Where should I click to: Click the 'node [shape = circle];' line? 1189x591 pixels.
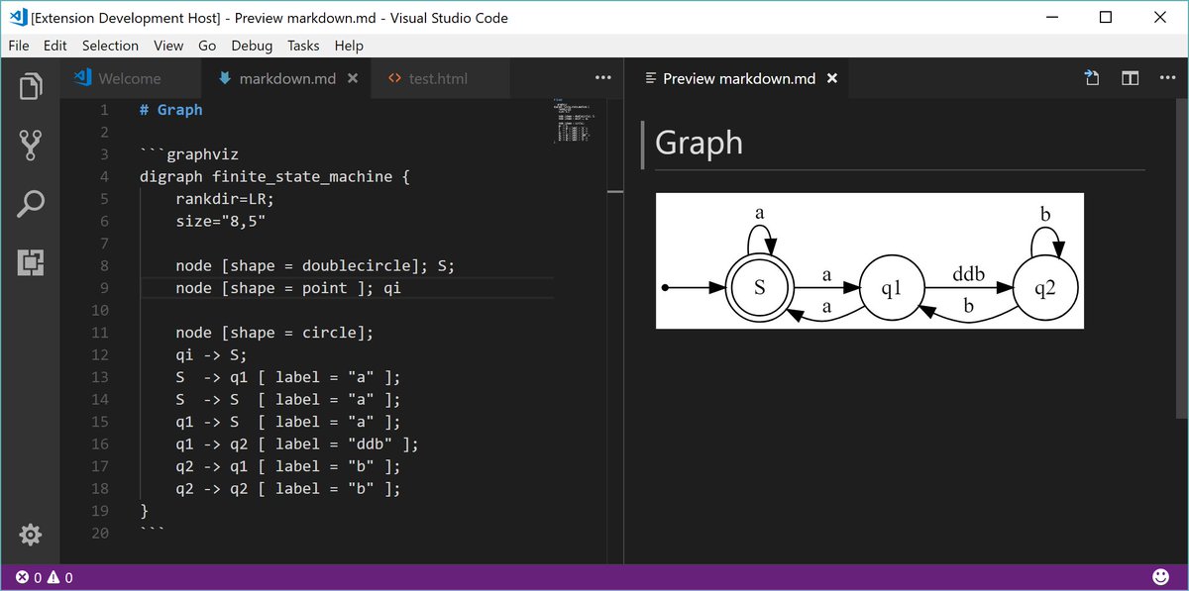point(274,333)
